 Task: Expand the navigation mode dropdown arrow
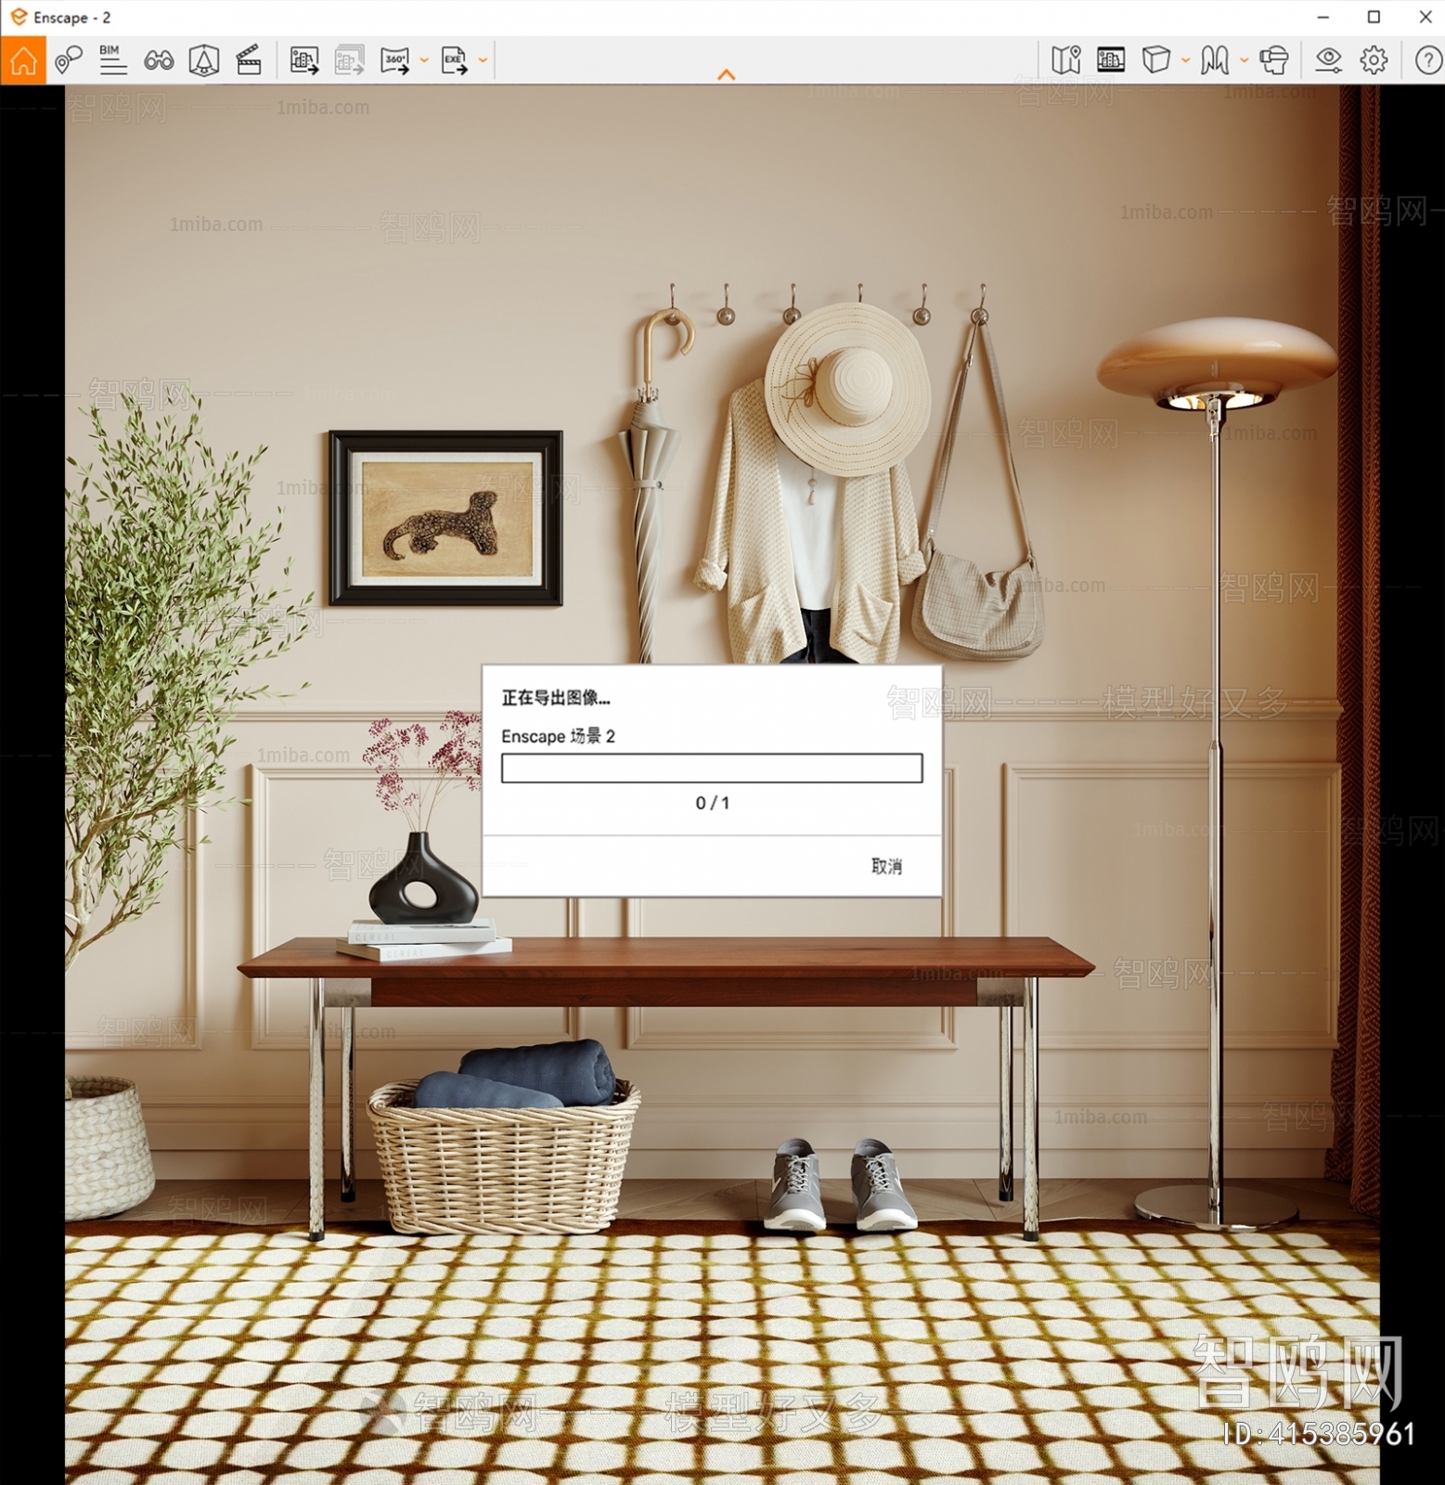1244,60
